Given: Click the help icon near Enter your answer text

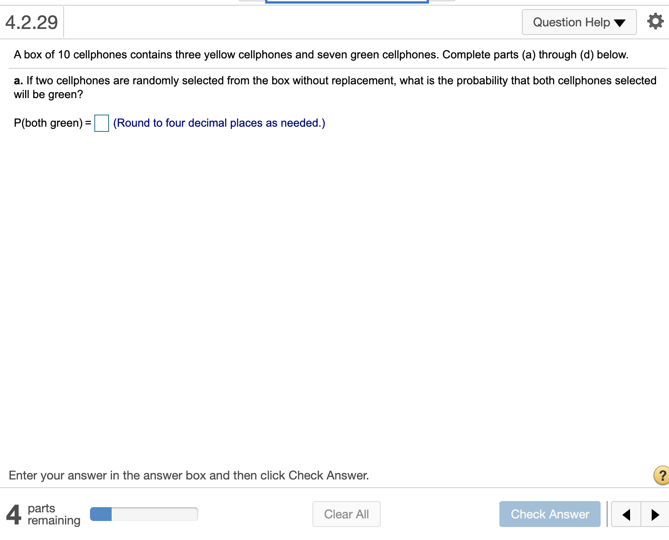Looking at the screenshot, I should [661, 475].
